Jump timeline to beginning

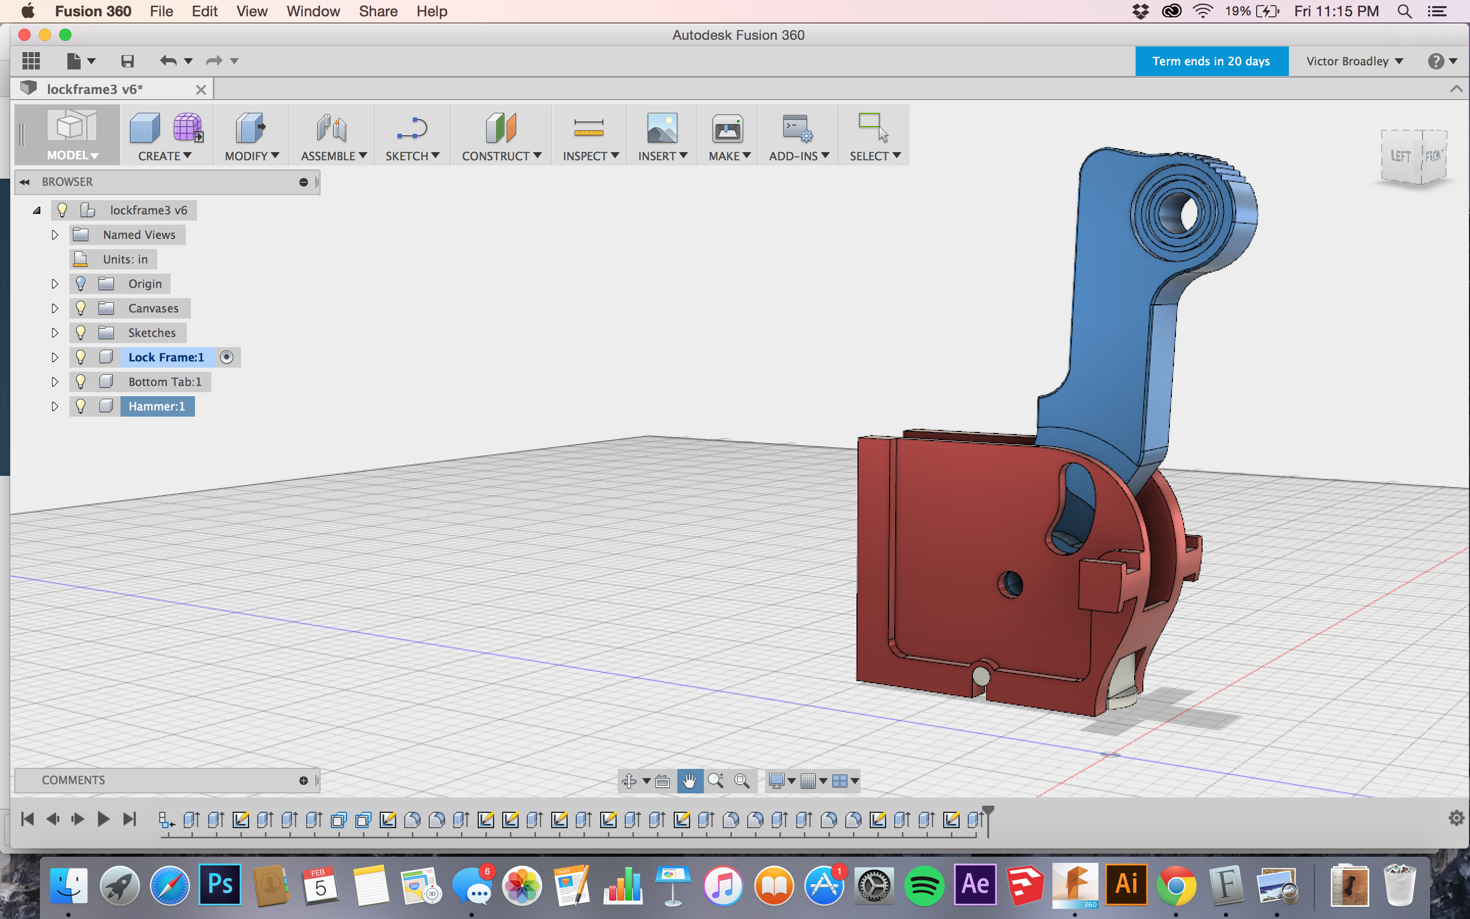click(x=27, y=819)
